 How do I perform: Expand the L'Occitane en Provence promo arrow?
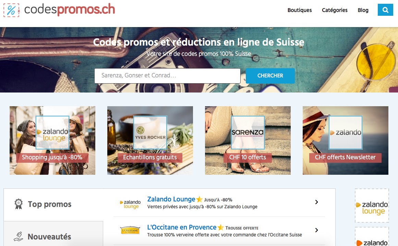(x=316, y=230)
